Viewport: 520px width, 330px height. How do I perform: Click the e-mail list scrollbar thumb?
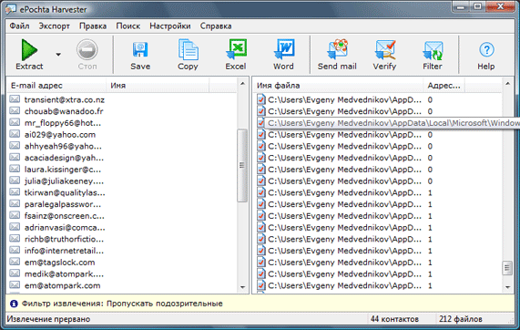click(x=241, y=165)
